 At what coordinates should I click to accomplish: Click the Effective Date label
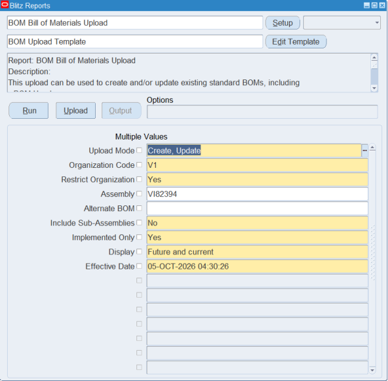(110, 266)
